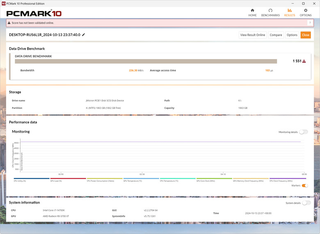The width and height of the screenshot is (320, 234).
Task: Click the result name DESKTOP-RUS6L1R text
Action: 44,35
